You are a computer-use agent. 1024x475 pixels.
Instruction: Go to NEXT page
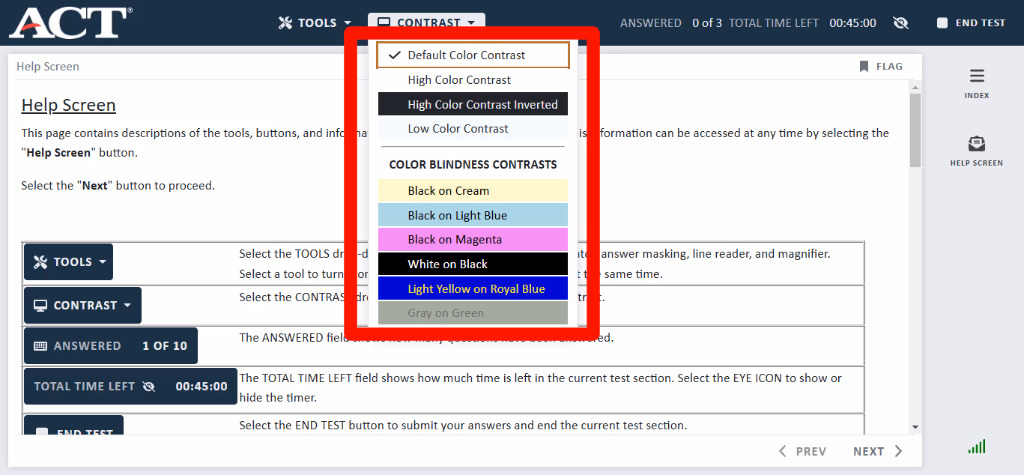(878, 451)
